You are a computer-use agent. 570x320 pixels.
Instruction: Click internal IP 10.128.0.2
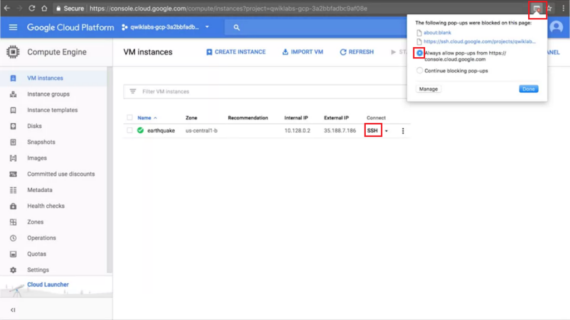[297, 131]
